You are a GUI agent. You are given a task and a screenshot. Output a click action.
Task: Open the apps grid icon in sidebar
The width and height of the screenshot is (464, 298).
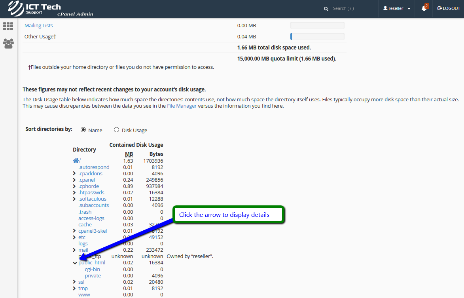(x=8, y=26)
